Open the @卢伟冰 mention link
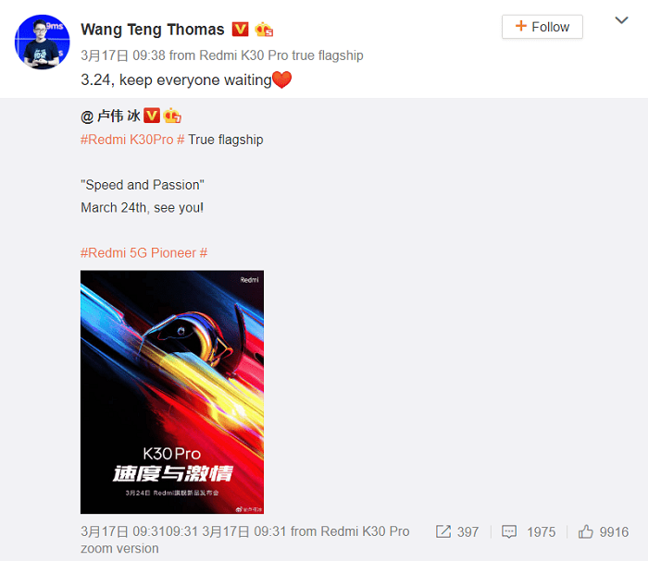Viewport: 648px width, 561px height. [110, 116]
